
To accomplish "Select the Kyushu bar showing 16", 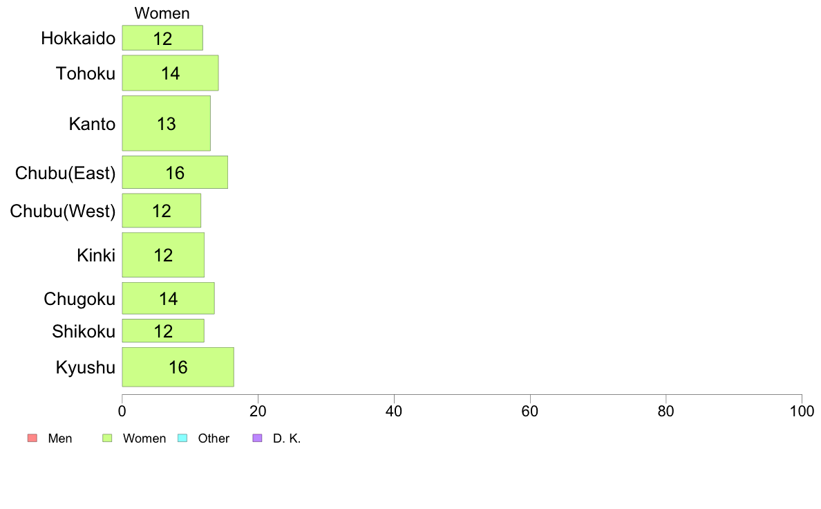I will [178, 367].
